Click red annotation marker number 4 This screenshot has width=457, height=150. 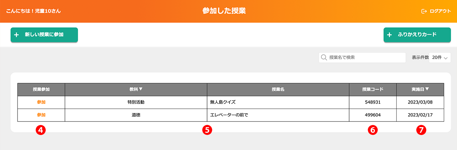coord(41,130)
